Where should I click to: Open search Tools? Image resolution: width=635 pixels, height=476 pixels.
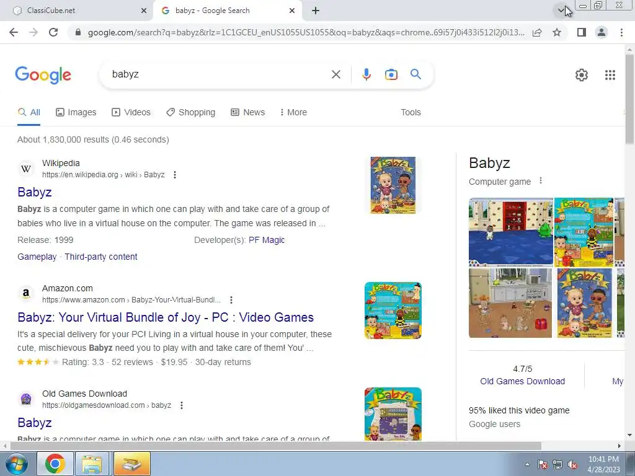pos(411,113)
